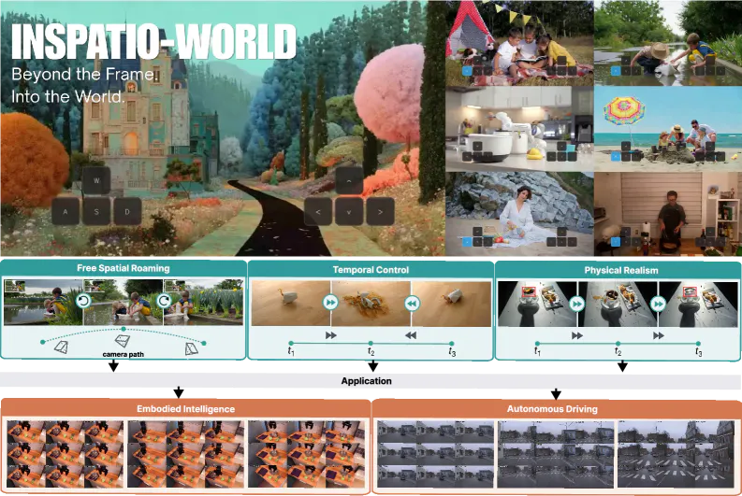This screenshot has width=742, height=496.
Task: Click the "Into the World." tagline
Action: [67, 96]
